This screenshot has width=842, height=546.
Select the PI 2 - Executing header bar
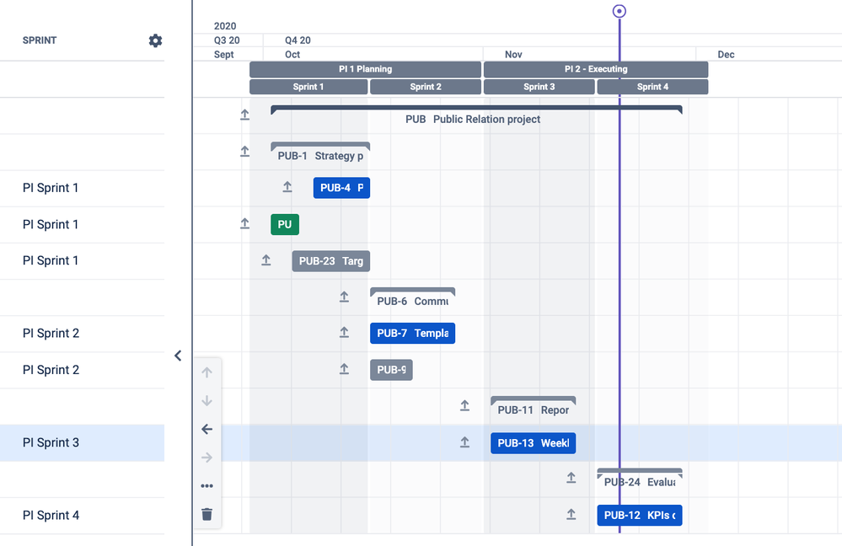tap(596, 69)
